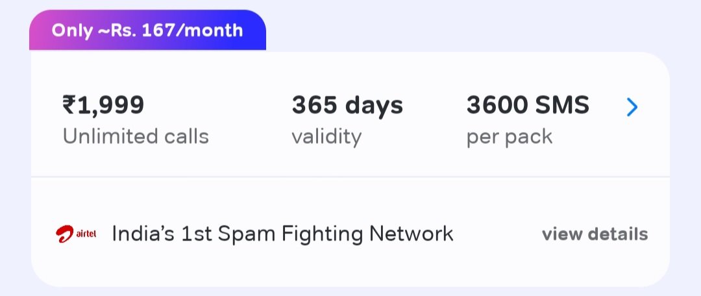This screenshot has width=701, height=296.
Task: Click the Unlimited calls label
Action: pos(136,137)
